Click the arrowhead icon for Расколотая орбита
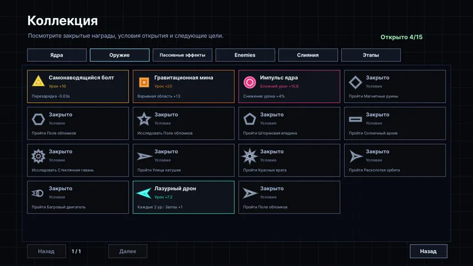Image resolution: width=473 pixels, height=266 pixels. click(x=356, y=156)
